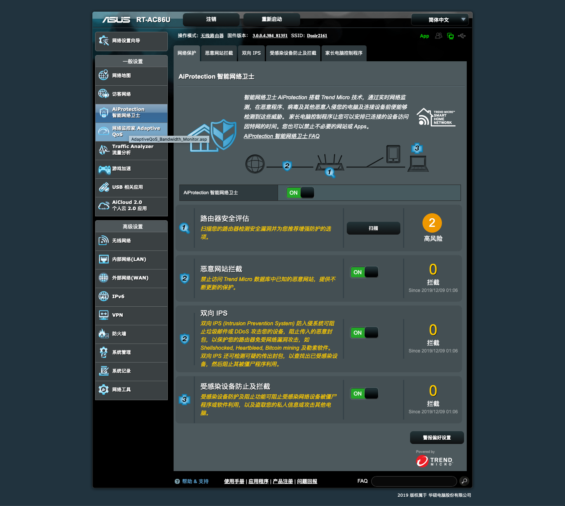Click the orange 高风险 2 badge
The image size is (565, 506).
coord(432,223)
